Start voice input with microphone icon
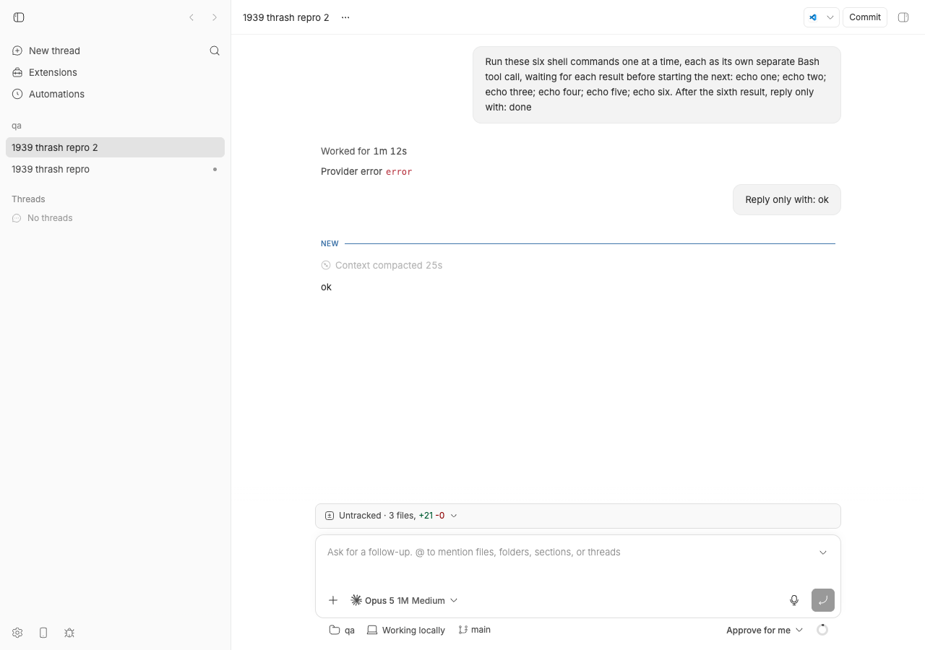 click(794, 600)
